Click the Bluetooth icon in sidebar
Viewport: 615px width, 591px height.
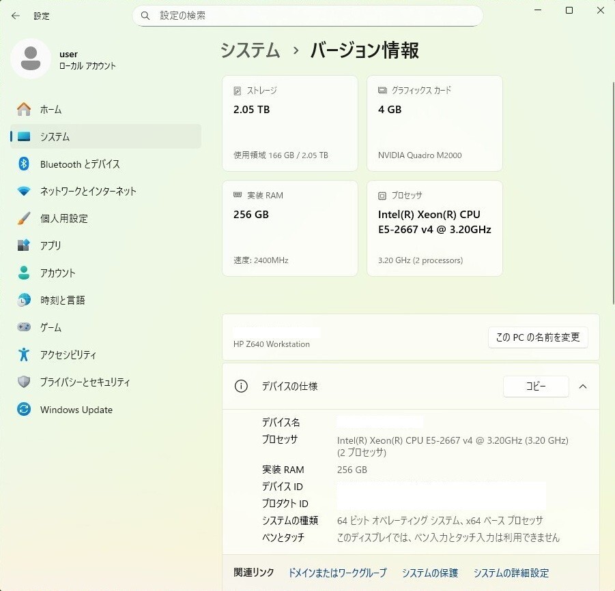24,164
